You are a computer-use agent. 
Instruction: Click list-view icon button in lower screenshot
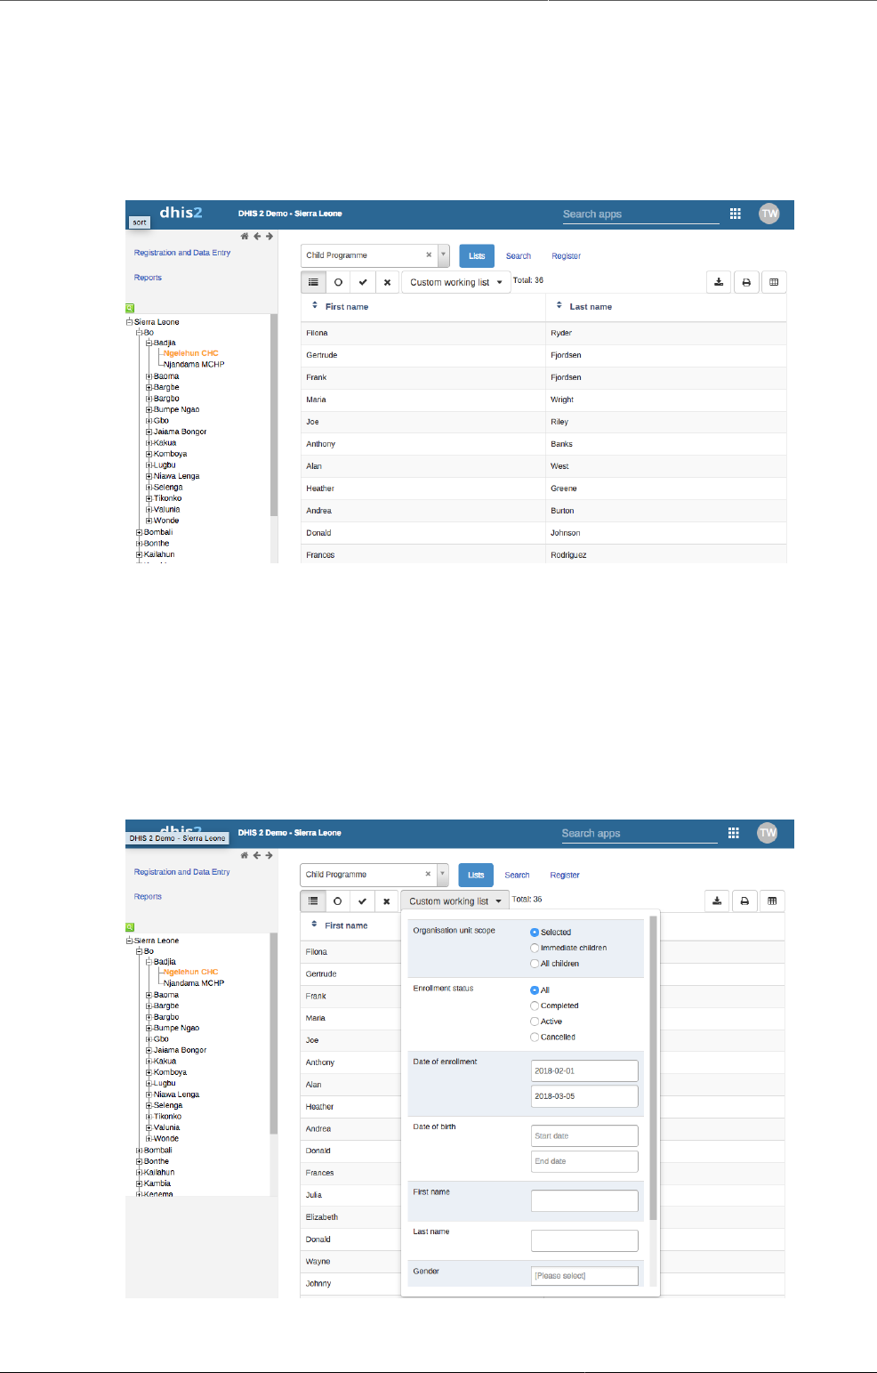[312, 901]
